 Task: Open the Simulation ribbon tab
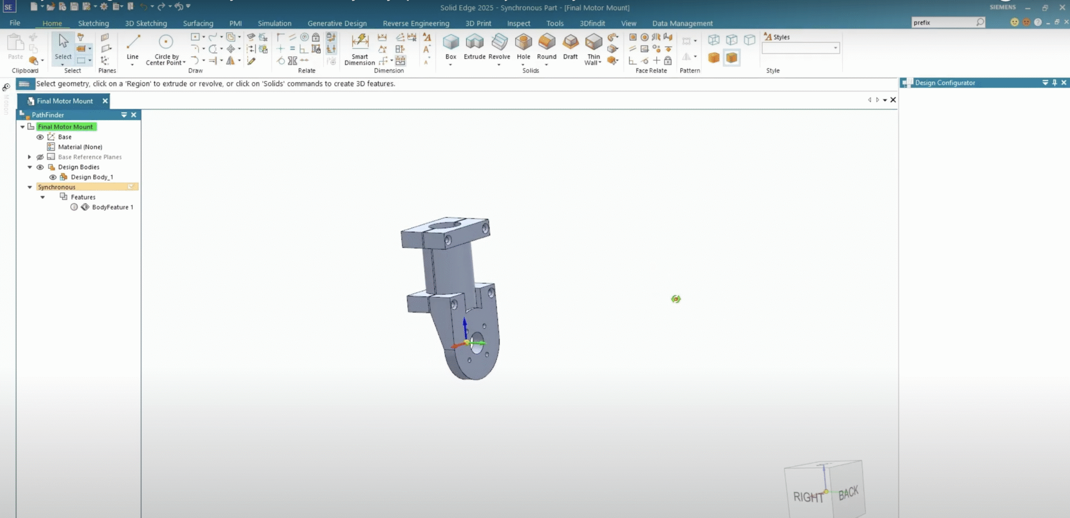click(275, 23)
